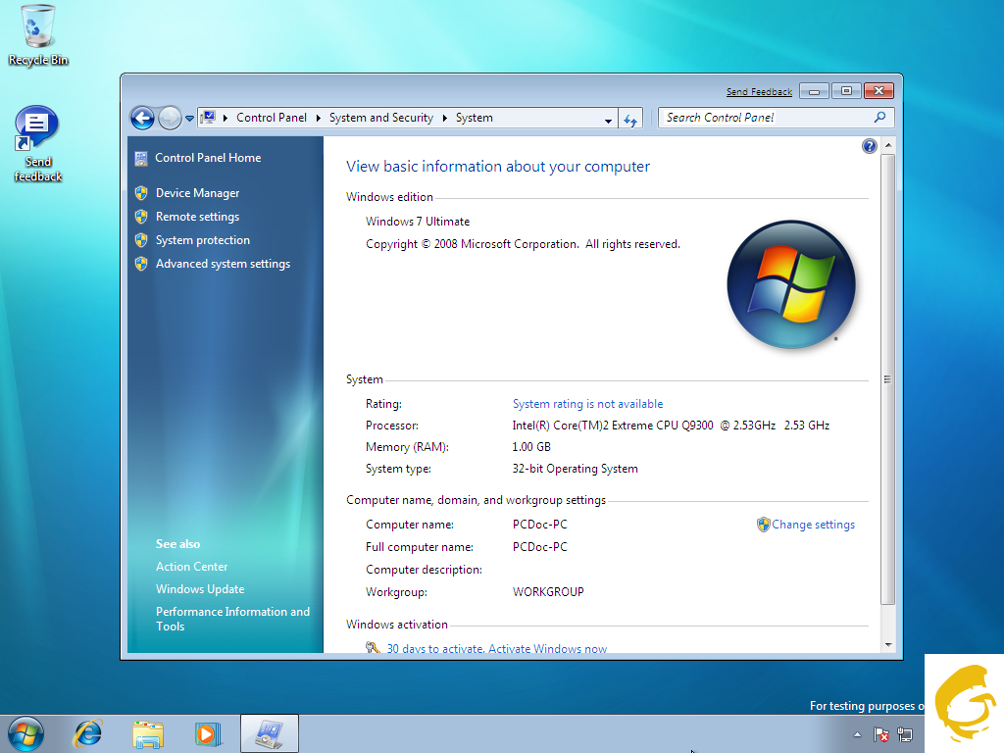The width and height of the screenshot is (1004, 753).
Task: Open Advanced system settings link
Action: click(x=223, y=264)
